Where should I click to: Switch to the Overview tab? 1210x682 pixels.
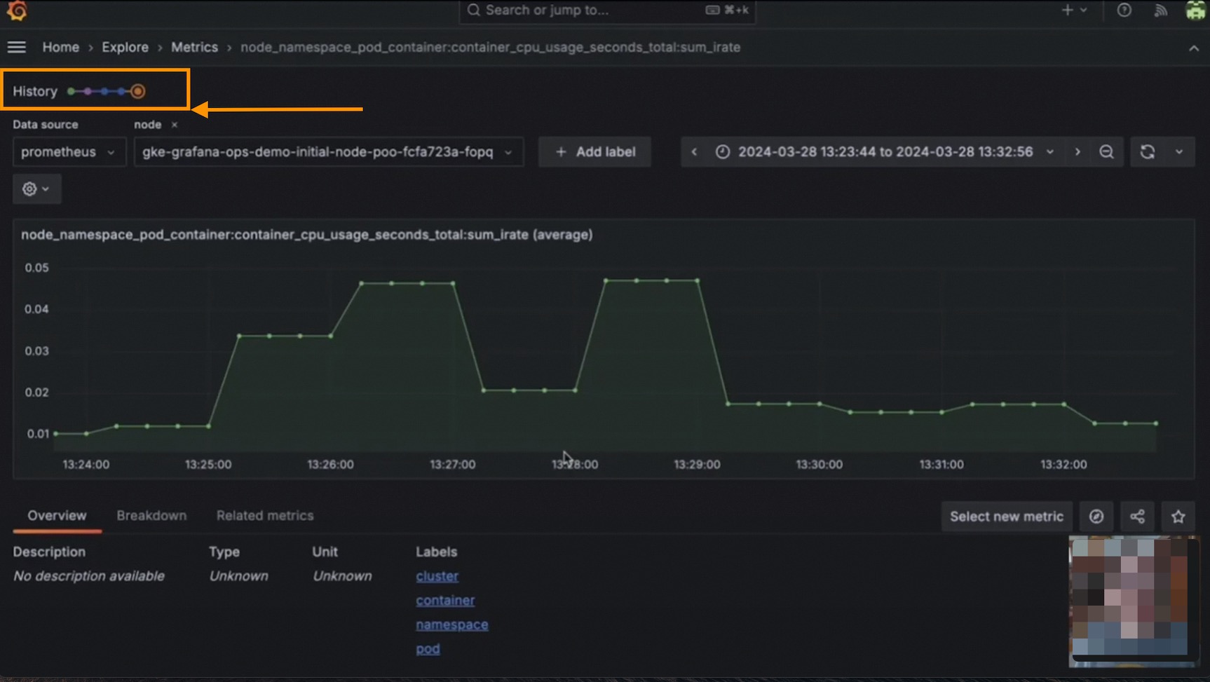pos(57,516)
